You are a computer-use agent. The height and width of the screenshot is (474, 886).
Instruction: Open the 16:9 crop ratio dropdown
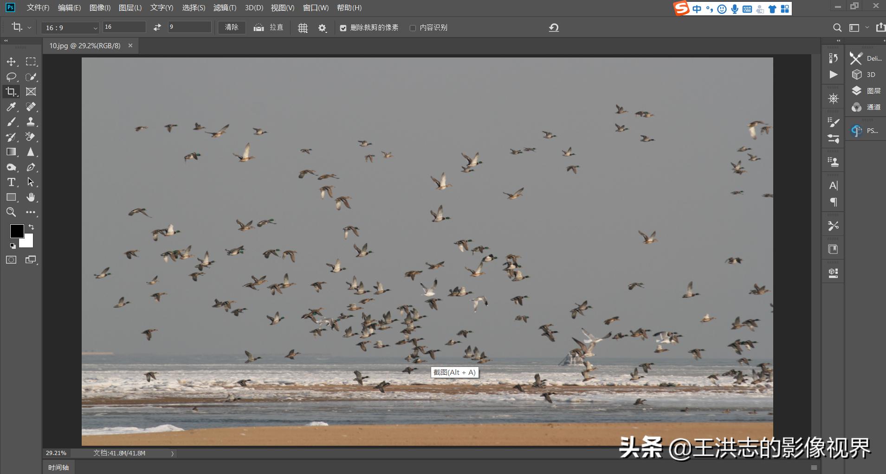(95, 28)
